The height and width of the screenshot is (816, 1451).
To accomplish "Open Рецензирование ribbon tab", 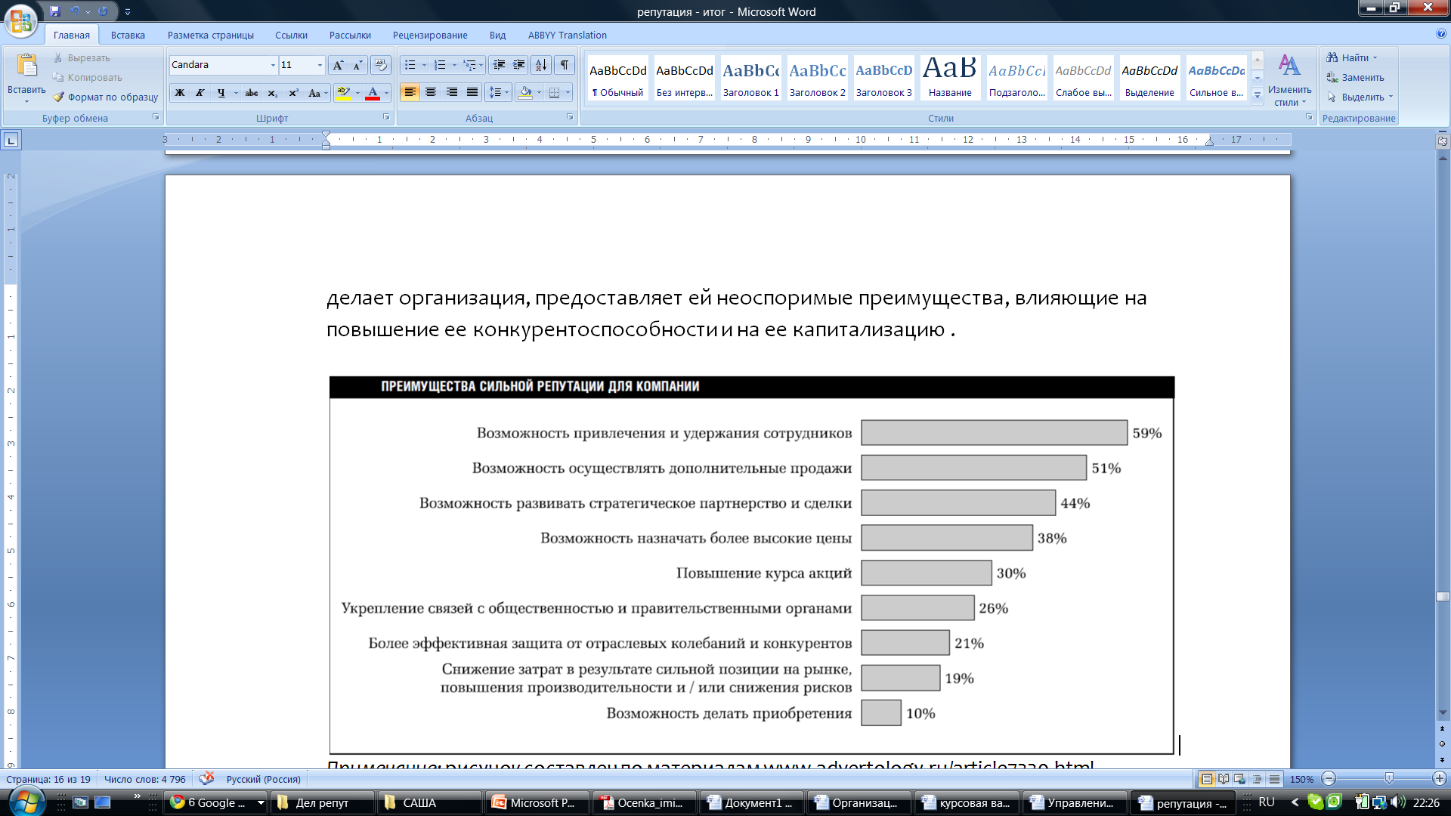I will [430, 35].
